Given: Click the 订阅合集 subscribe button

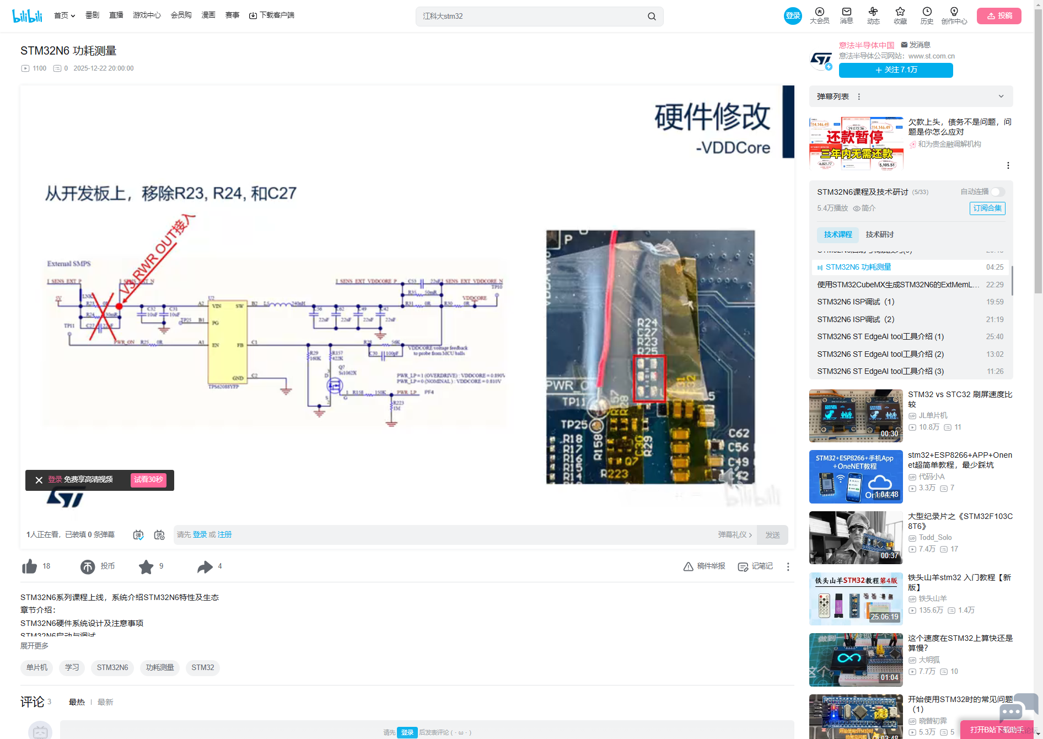Looking at the screenshot, I should [x=987, y=208].
